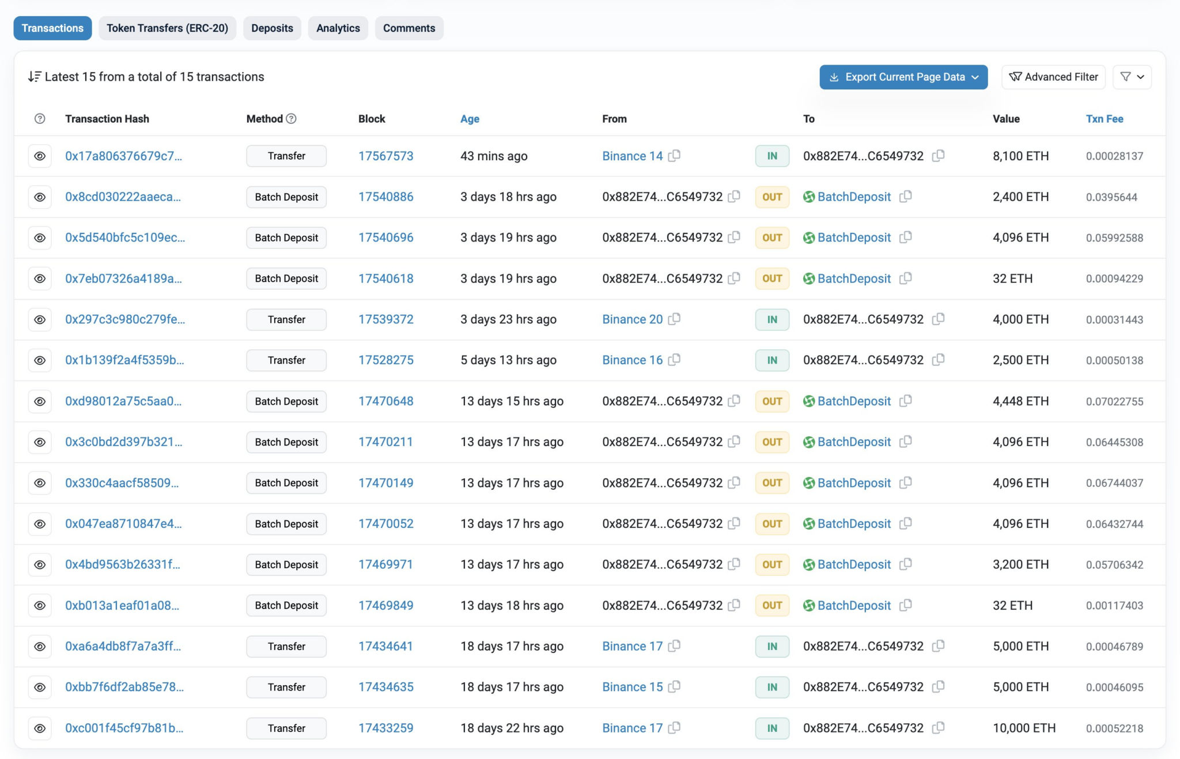This screenshot has height=759, width=1180.
Task: Expand the funnel filter dropdown
Action: (x=1132, y=77)
